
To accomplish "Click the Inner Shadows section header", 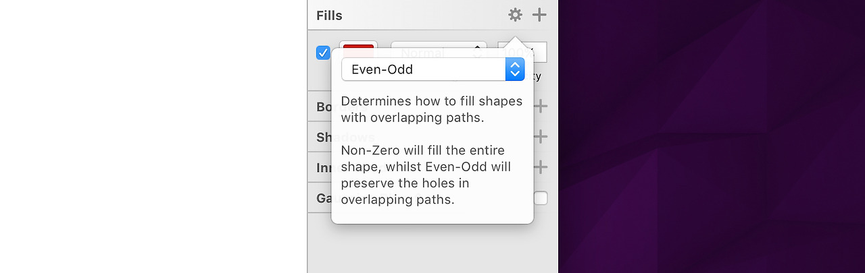I will click(x=324, y=168).
